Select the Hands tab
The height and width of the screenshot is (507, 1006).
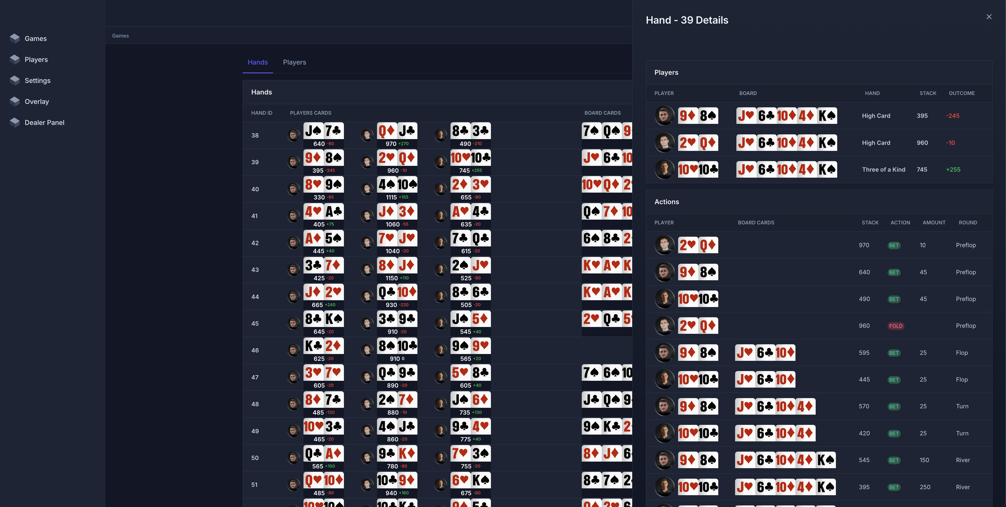coord(257,62)
